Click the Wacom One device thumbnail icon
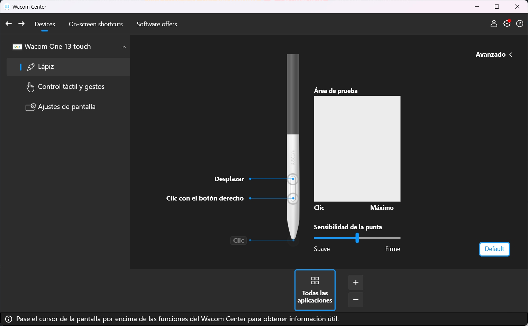Image resolution: width=528 pixels, height=326 pixels. 17,47
